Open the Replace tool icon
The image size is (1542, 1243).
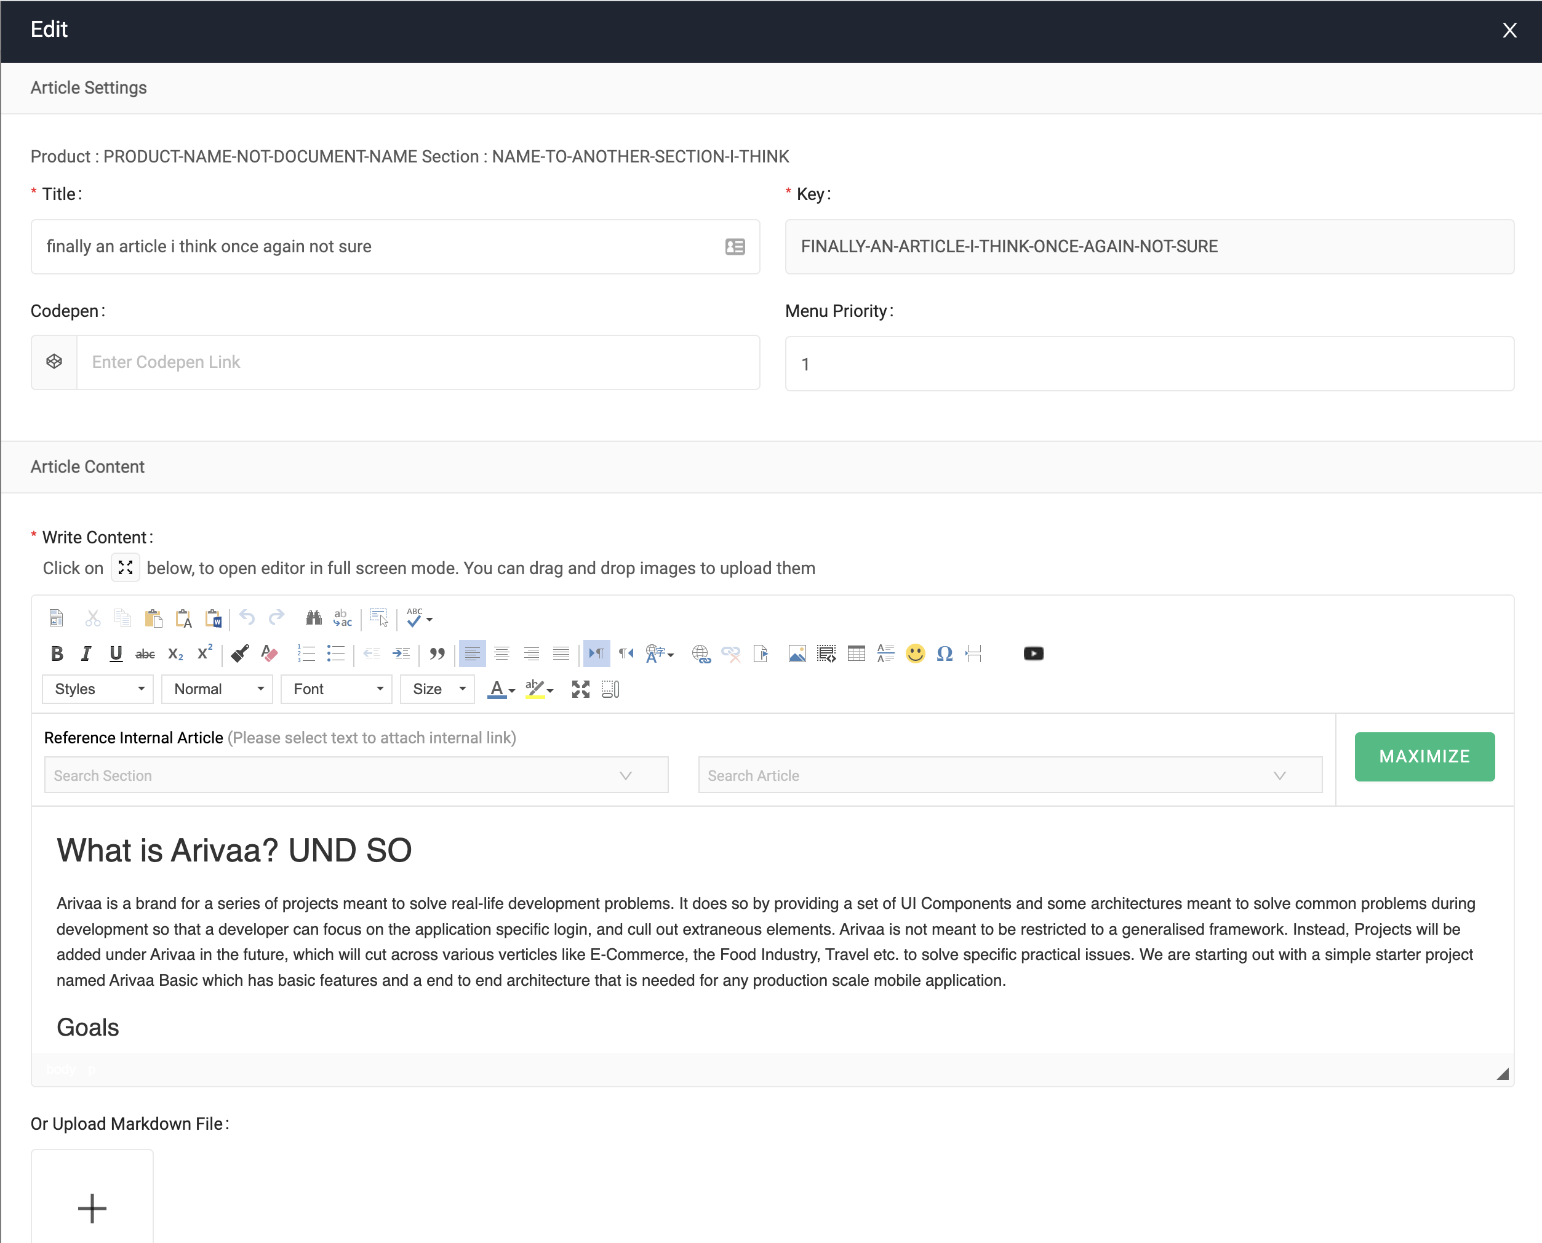coord(343,617)
